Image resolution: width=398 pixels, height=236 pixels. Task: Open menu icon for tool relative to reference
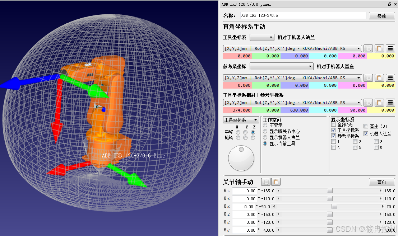(390, 103)
